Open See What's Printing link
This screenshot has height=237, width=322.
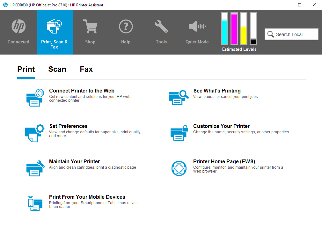point(217,91)
